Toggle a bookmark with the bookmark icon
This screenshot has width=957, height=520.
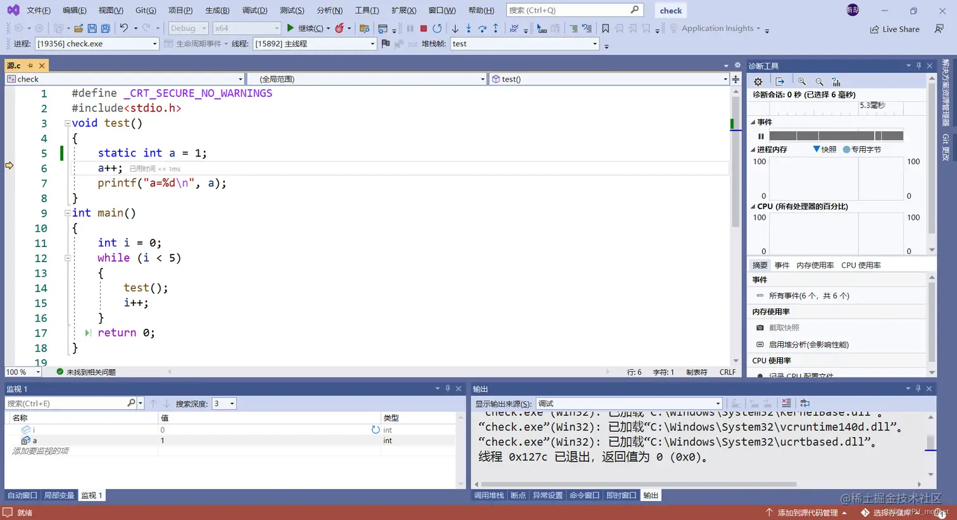[606, 29]
